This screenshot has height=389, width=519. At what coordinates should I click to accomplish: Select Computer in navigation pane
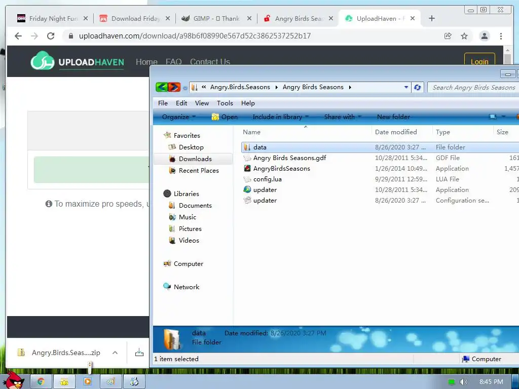pos(188,263)
